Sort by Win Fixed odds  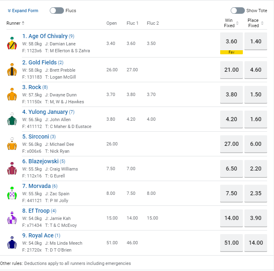coord(238,23)
